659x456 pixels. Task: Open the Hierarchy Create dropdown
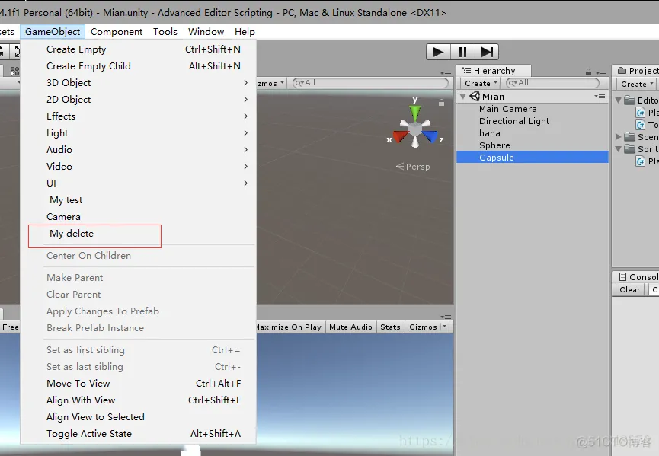pos(481,84)
